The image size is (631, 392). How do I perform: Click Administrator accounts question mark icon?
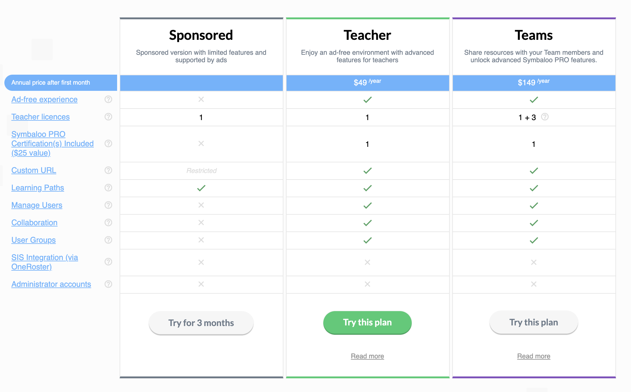coord(108,284)
